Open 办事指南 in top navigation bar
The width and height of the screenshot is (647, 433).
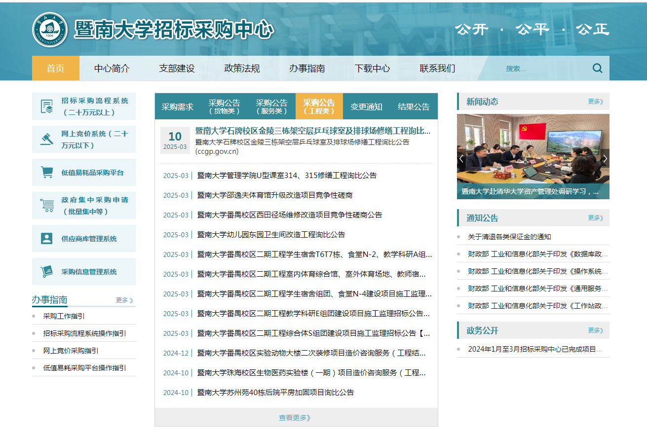[x=307, y=68]
